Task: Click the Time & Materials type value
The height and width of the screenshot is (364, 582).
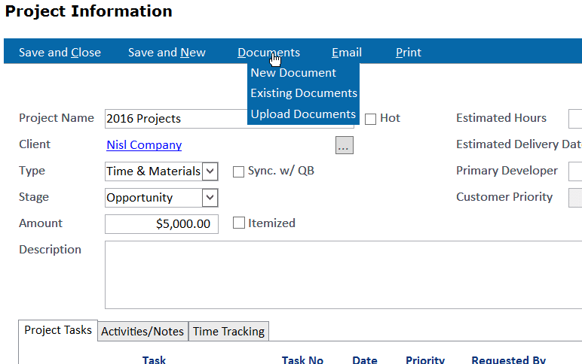Action: click(x=153, y=171)
